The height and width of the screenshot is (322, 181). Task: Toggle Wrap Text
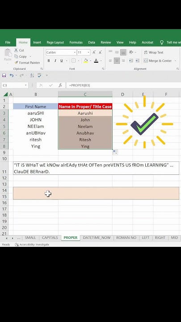pyautogui.click(x=153, y=52)
